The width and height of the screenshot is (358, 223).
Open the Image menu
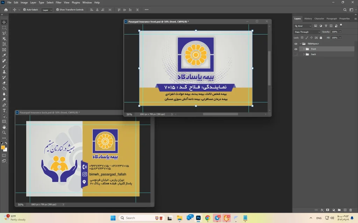pos(24,2)
